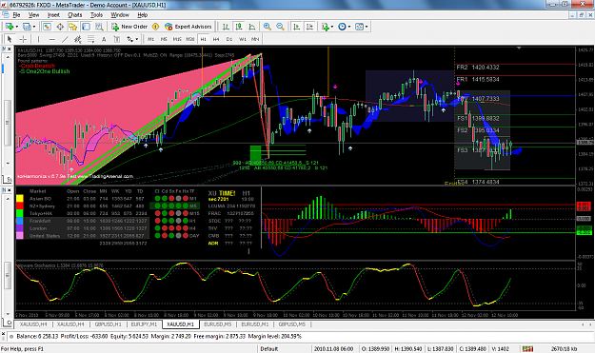Click the Zoom Out magnifier icon
Viewport: 595px width, 353px height.
pos(280,27)
